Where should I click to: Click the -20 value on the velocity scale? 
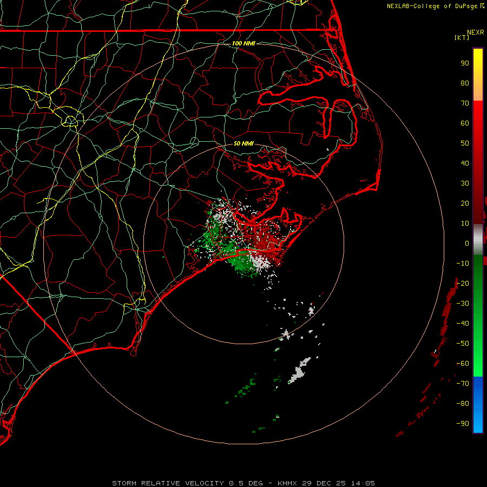pyautogui.click(x=463, y=283)
